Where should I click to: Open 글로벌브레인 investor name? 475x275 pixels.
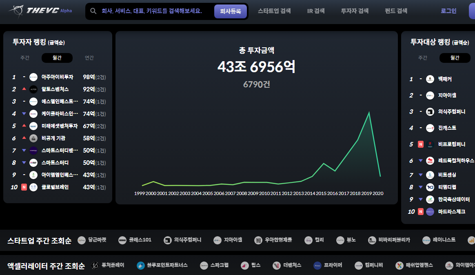pos(55,187)
